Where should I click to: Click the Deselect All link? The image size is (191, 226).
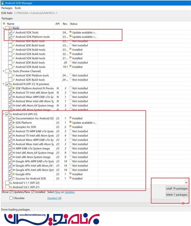pos(54,198)
